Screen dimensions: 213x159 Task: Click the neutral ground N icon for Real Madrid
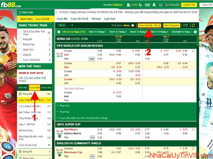click(x=60, y=136)
